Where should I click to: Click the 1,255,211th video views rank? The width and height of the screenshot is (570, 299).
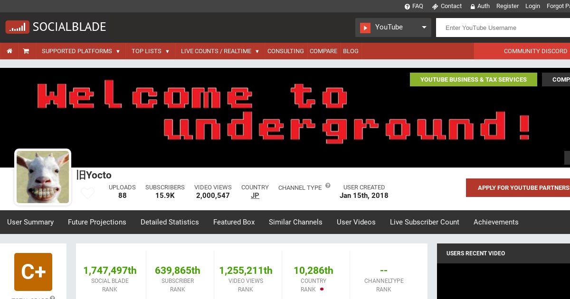(x=246, y=271)
